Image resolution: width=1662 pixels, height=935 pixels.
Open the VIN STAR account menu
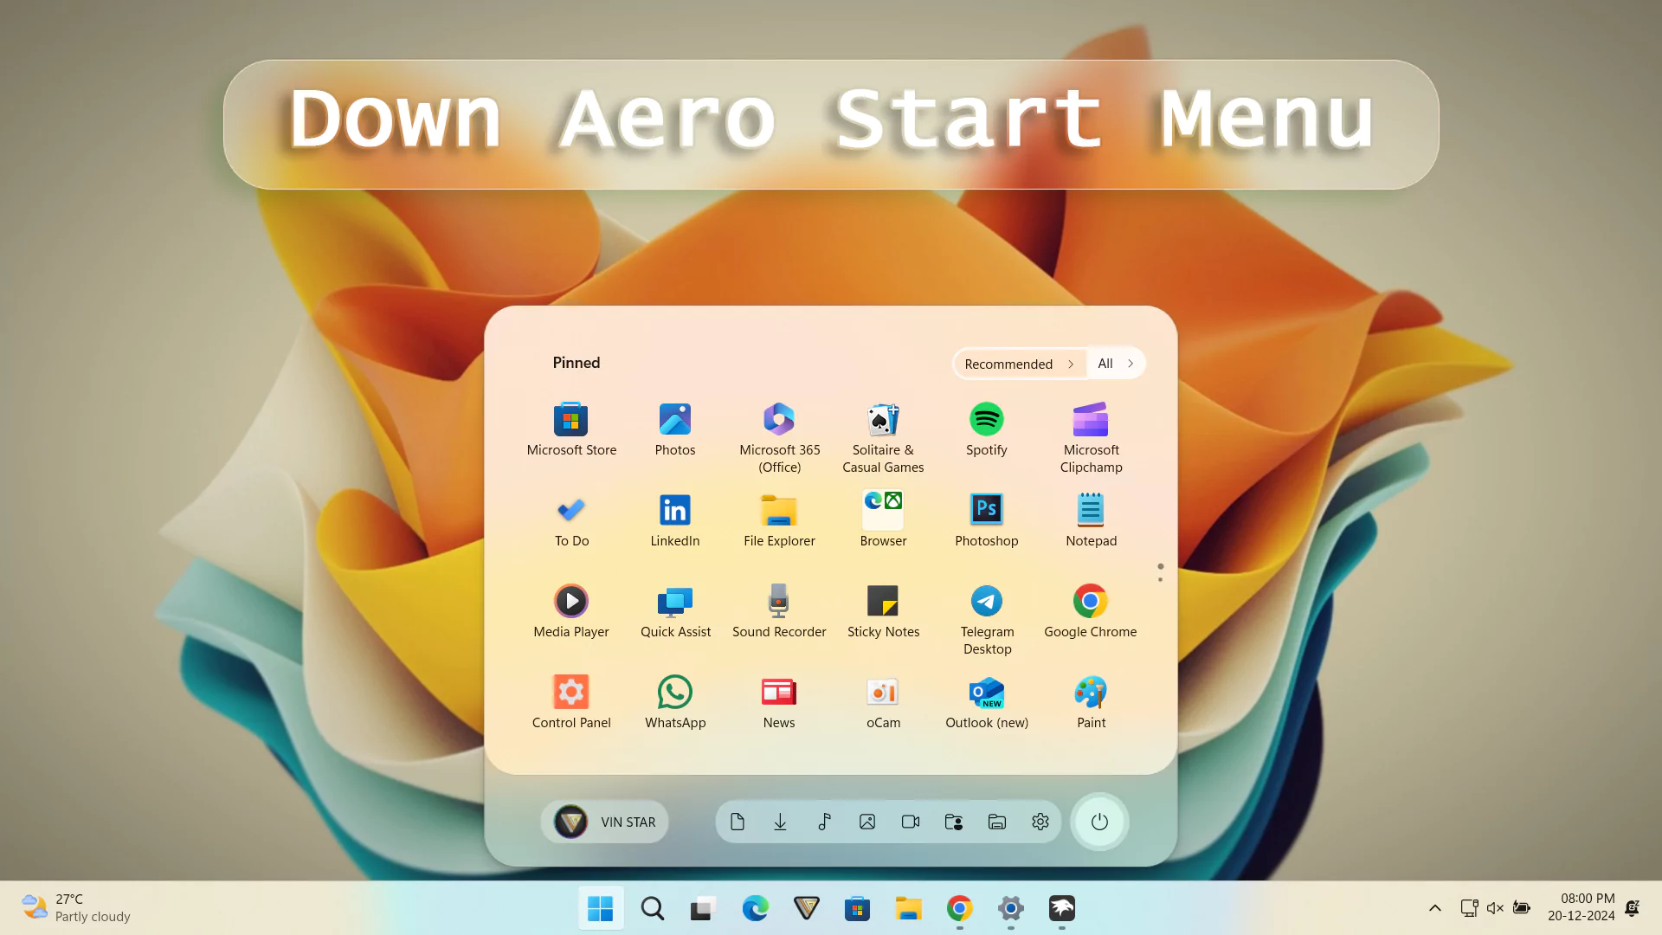[x=604, y=822]
